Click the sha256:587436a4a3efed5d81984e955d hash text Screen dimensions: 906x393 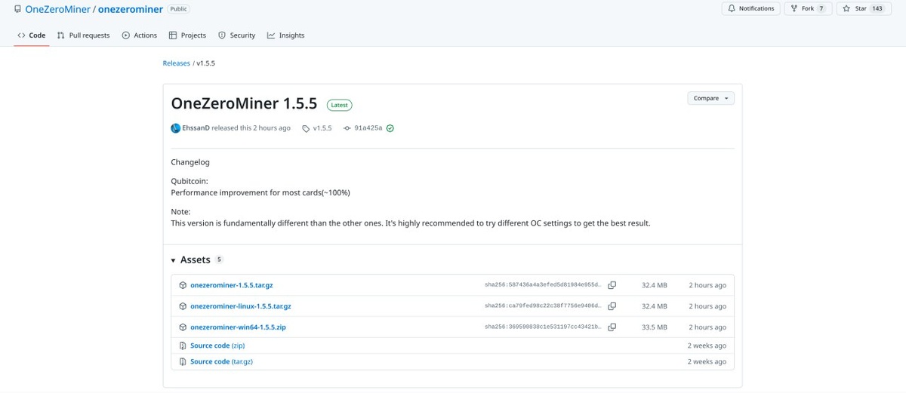click(544, 285)
